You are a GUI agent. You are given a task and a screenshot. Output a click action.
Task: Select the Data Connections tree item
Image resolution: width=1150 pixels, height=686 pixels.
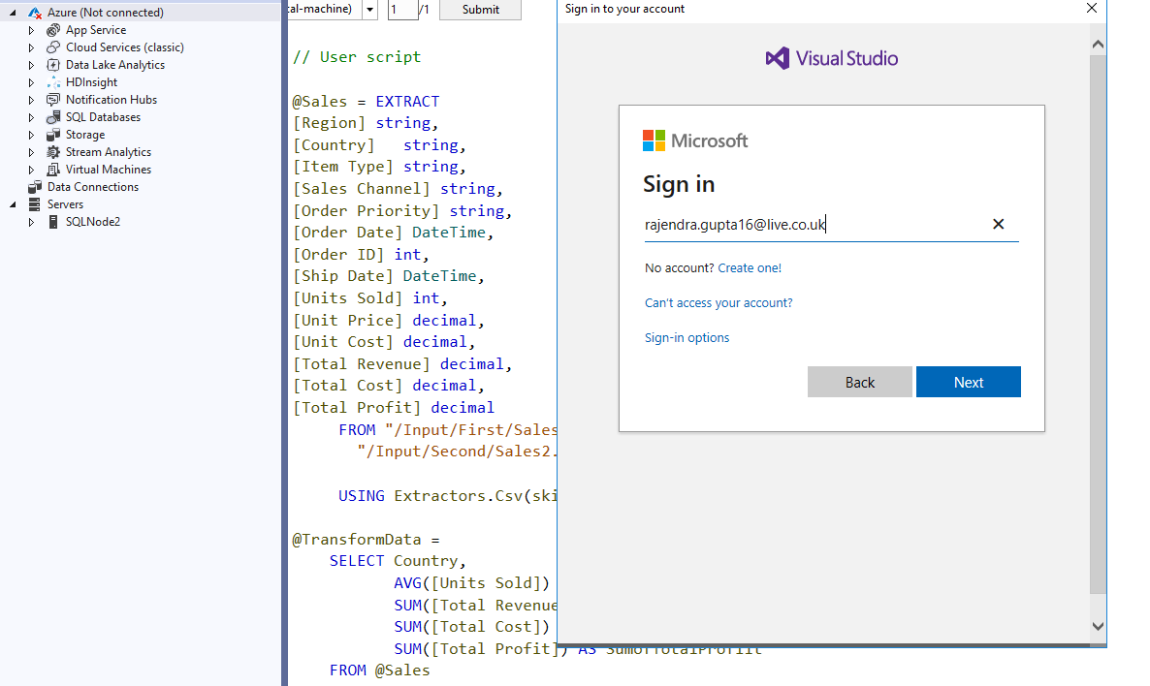(93, 187)
